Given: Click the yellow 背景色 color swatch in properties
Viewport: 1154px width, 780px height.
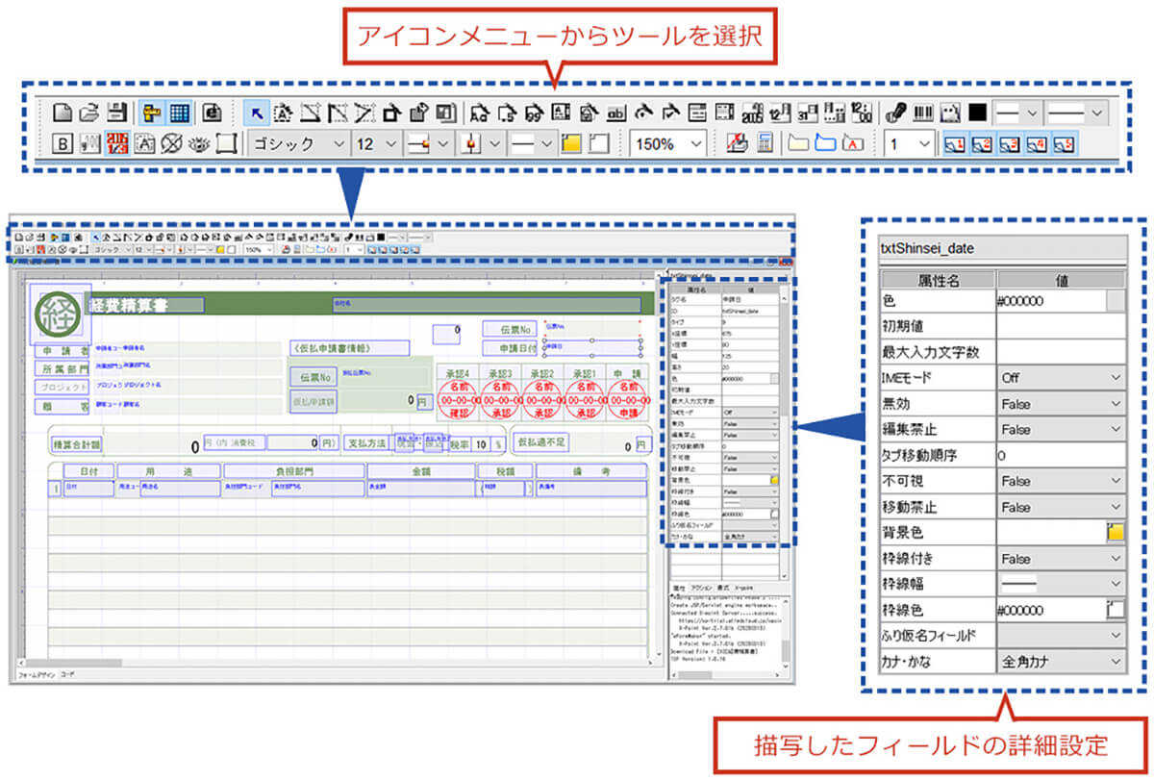Looking at the screenshot, I should coord(1115,532).
